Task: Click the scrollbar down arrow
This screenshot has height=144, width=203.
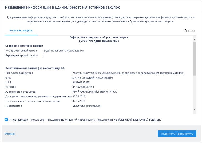Action: (x=194, y=109)
